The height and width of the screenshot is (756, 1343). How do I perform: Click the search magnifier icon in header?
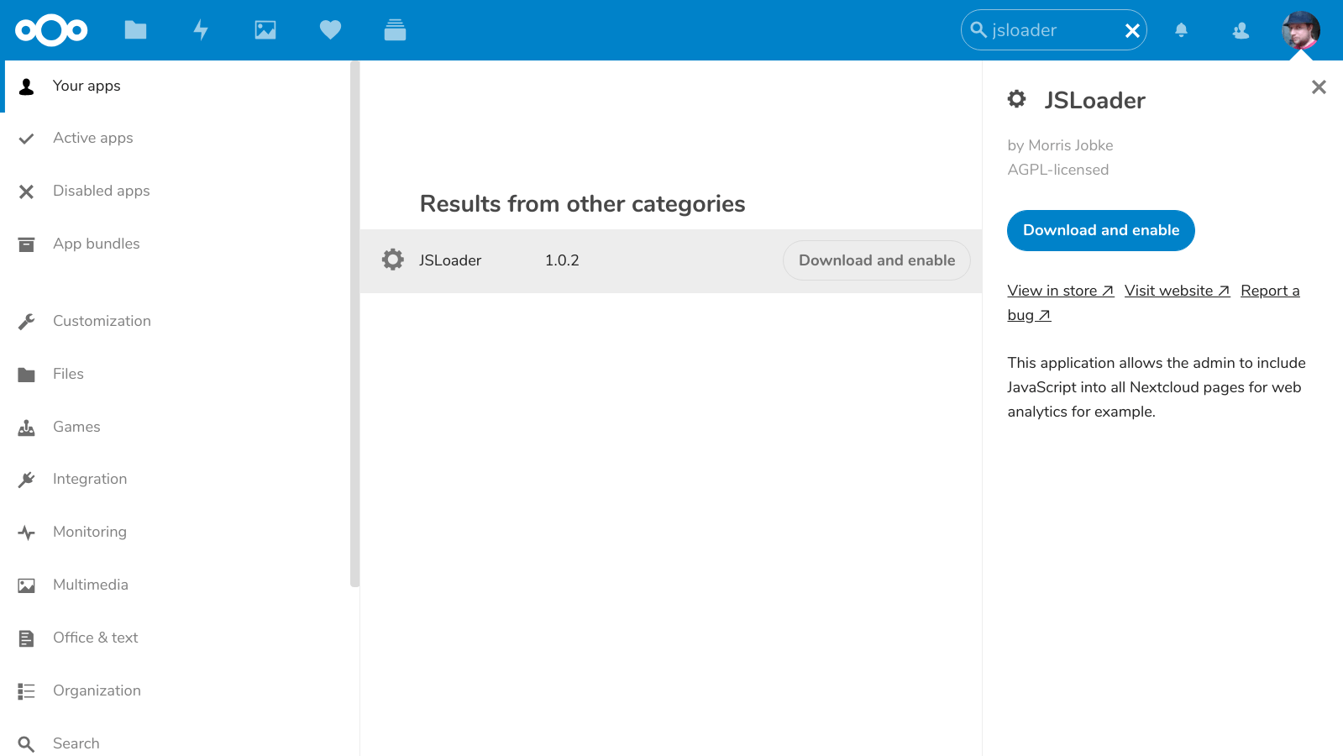[x=978, y=30]
